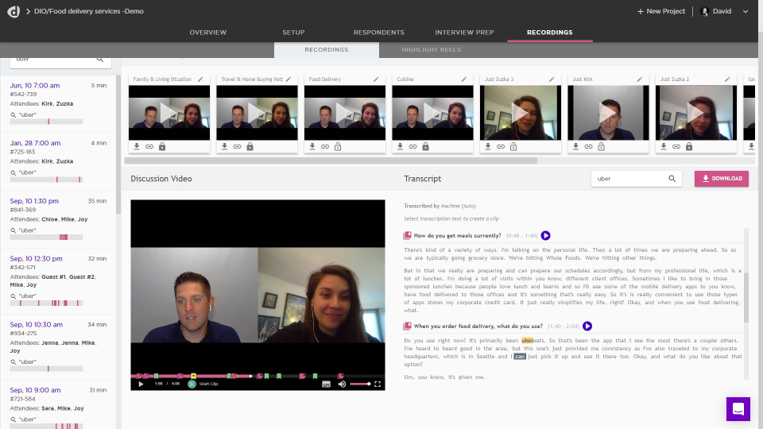Viewport: 763px width, 429px height.
Task: Download the Cuisine clip
Action: pyautogui.click(x=400, y=146)
